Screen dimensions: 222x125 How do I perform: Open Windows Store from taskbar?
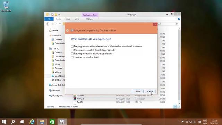[52, 122]
